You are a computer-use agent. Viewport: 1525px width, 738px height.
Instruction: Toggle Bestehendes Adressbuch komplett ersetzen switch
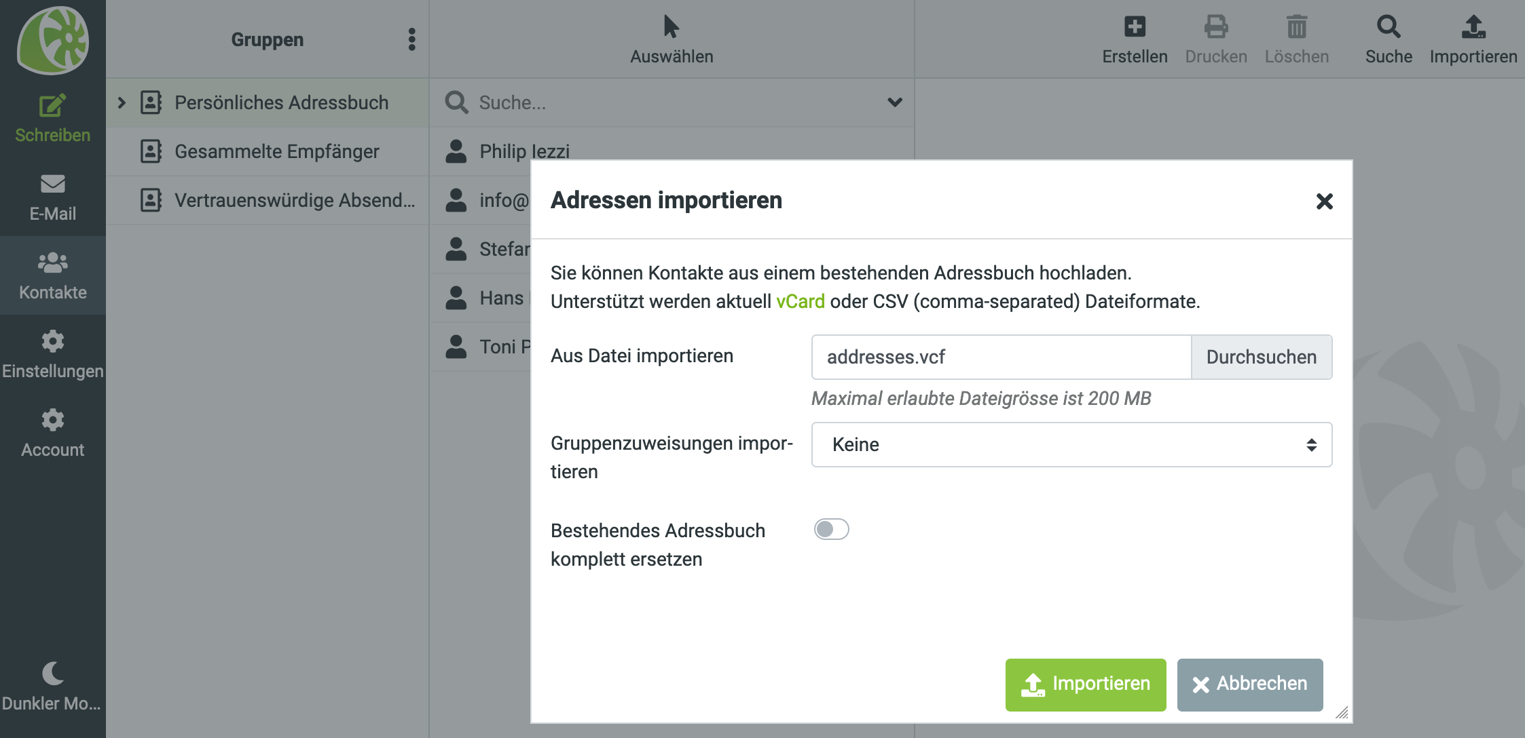click(x=832, y=529)
